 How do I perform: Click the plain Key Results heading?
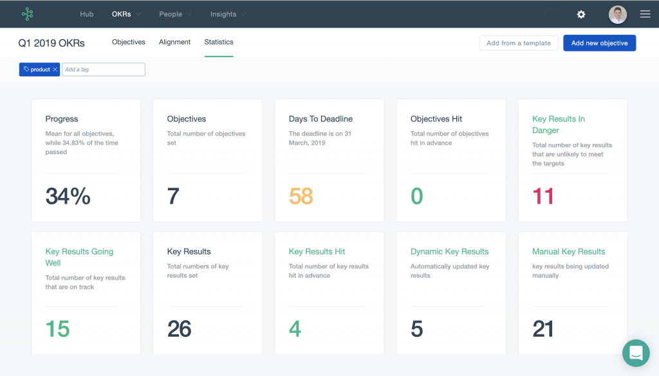(189, 251)
